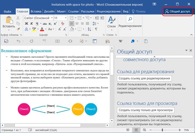Click the zoom slider in status bar

[162, 130]
